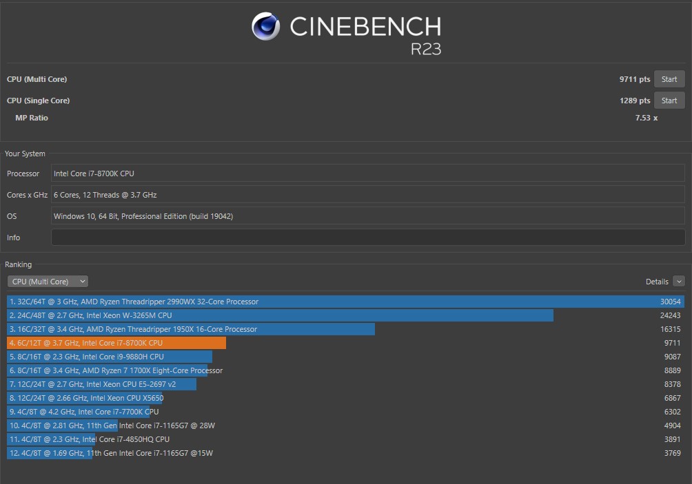
Task: Select ranking row Threadripper 1950X 16-Core
Action: [x=345, y=329]
